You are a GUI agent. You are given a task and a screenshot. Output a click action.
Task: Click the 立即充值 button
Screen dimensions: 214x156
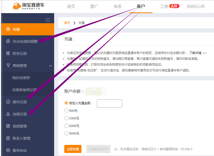click(73, 149)
